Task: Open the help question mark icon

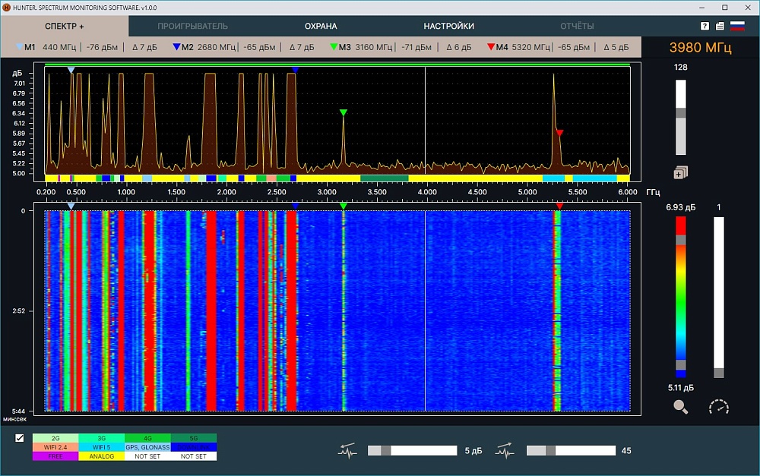Action: click(x=705, y=26)
